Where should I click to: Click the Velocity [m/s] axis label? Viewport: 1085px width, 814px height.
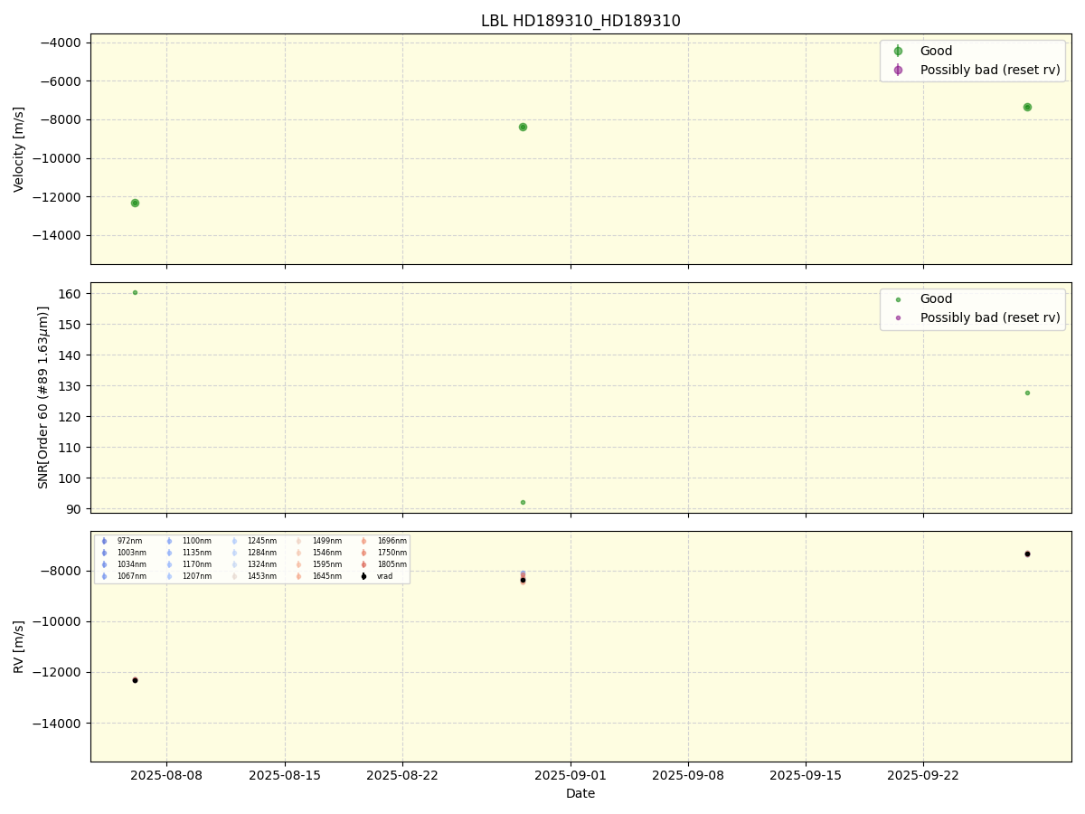coord(19,149)
